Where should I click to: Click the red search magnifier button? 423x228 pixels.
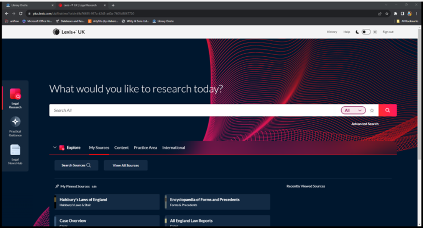387,110
